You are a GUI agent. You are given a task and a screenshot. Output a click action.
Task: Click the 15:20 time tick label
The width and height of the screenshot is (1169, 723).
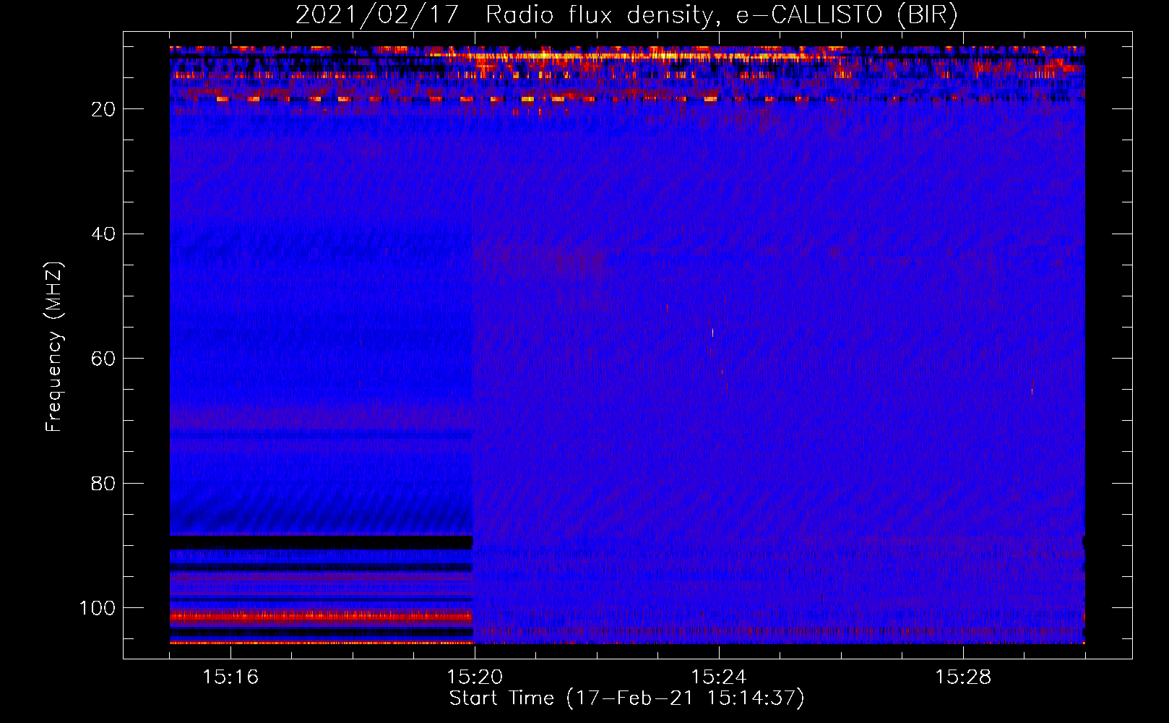point(475,677)
